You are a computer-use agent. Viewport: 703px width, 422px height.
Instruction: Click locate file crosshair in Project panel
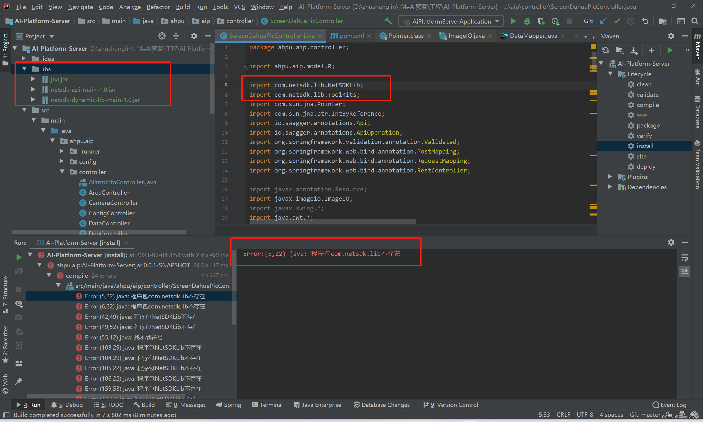tap(162, 36)
